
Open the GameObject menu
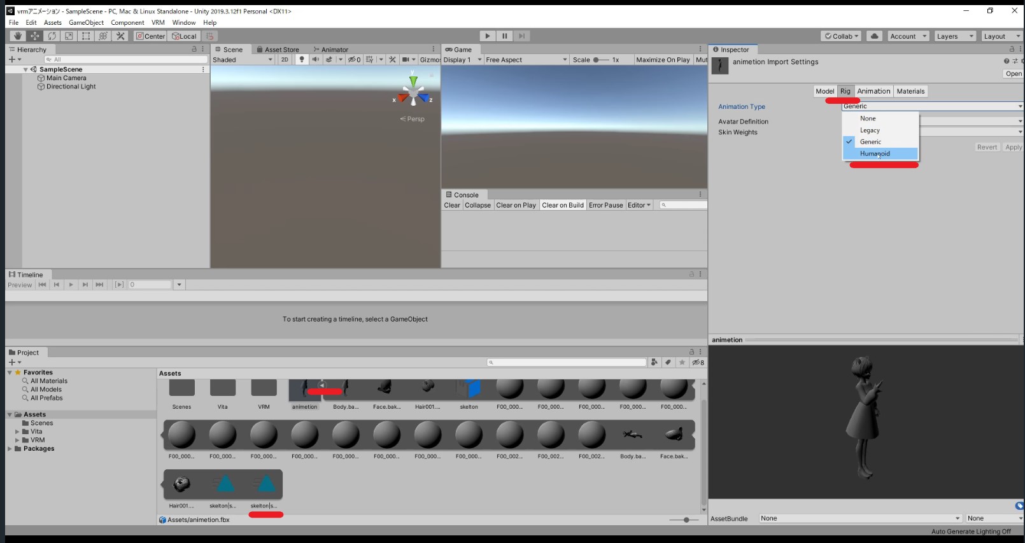click(86, 22)
